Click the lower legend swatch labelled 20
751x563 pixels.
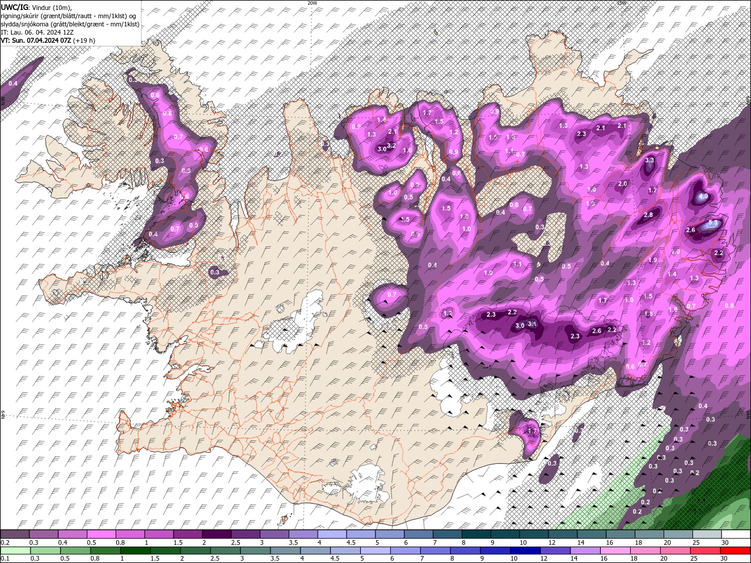[675, 551]
